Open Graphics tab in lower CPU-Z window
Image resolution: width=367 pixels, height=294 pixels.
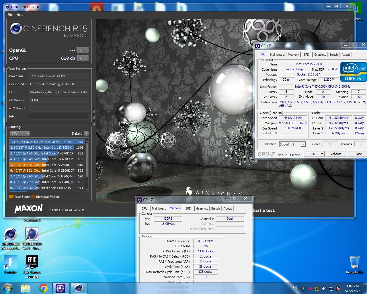click(202, 208)
